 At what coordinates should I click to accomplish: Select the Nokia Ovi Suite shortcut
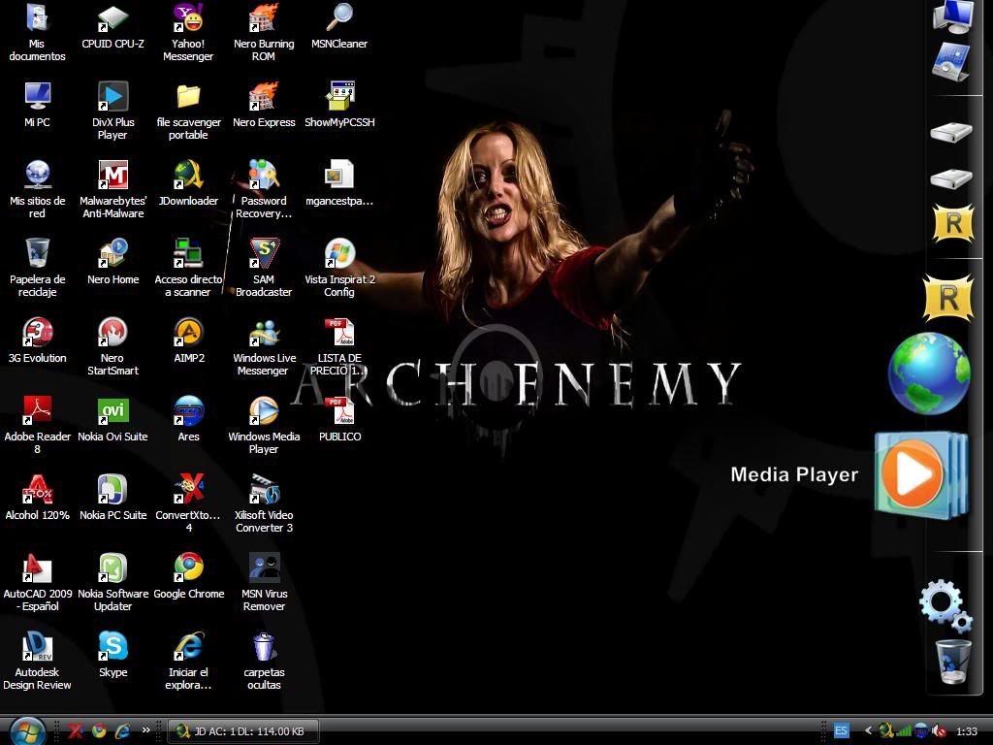(x=112, y=419)
